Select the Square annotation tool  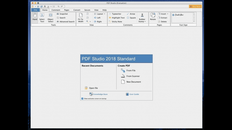131,18
